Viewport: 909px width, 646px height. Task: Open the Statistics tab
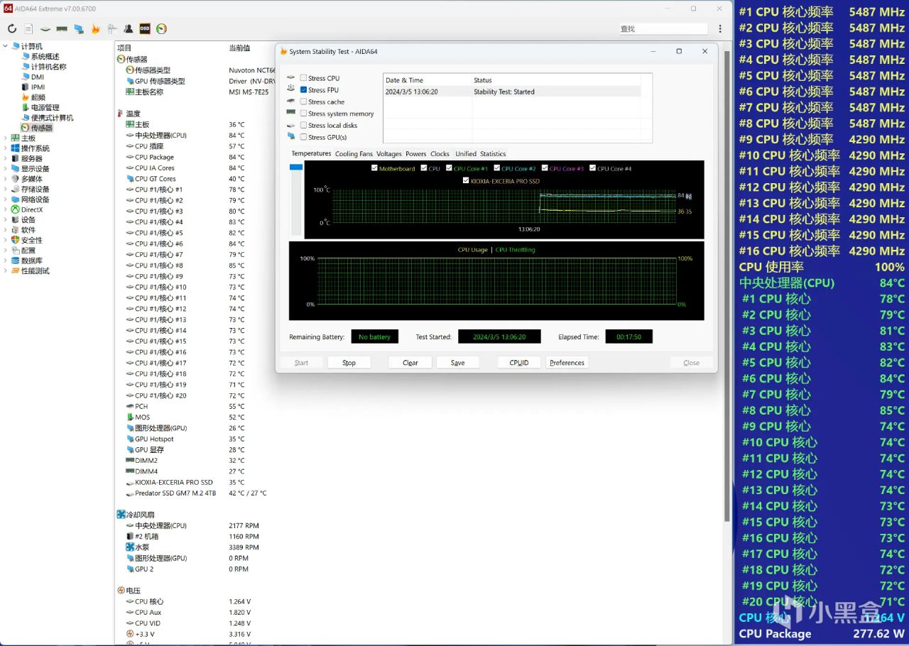[493, 154]
